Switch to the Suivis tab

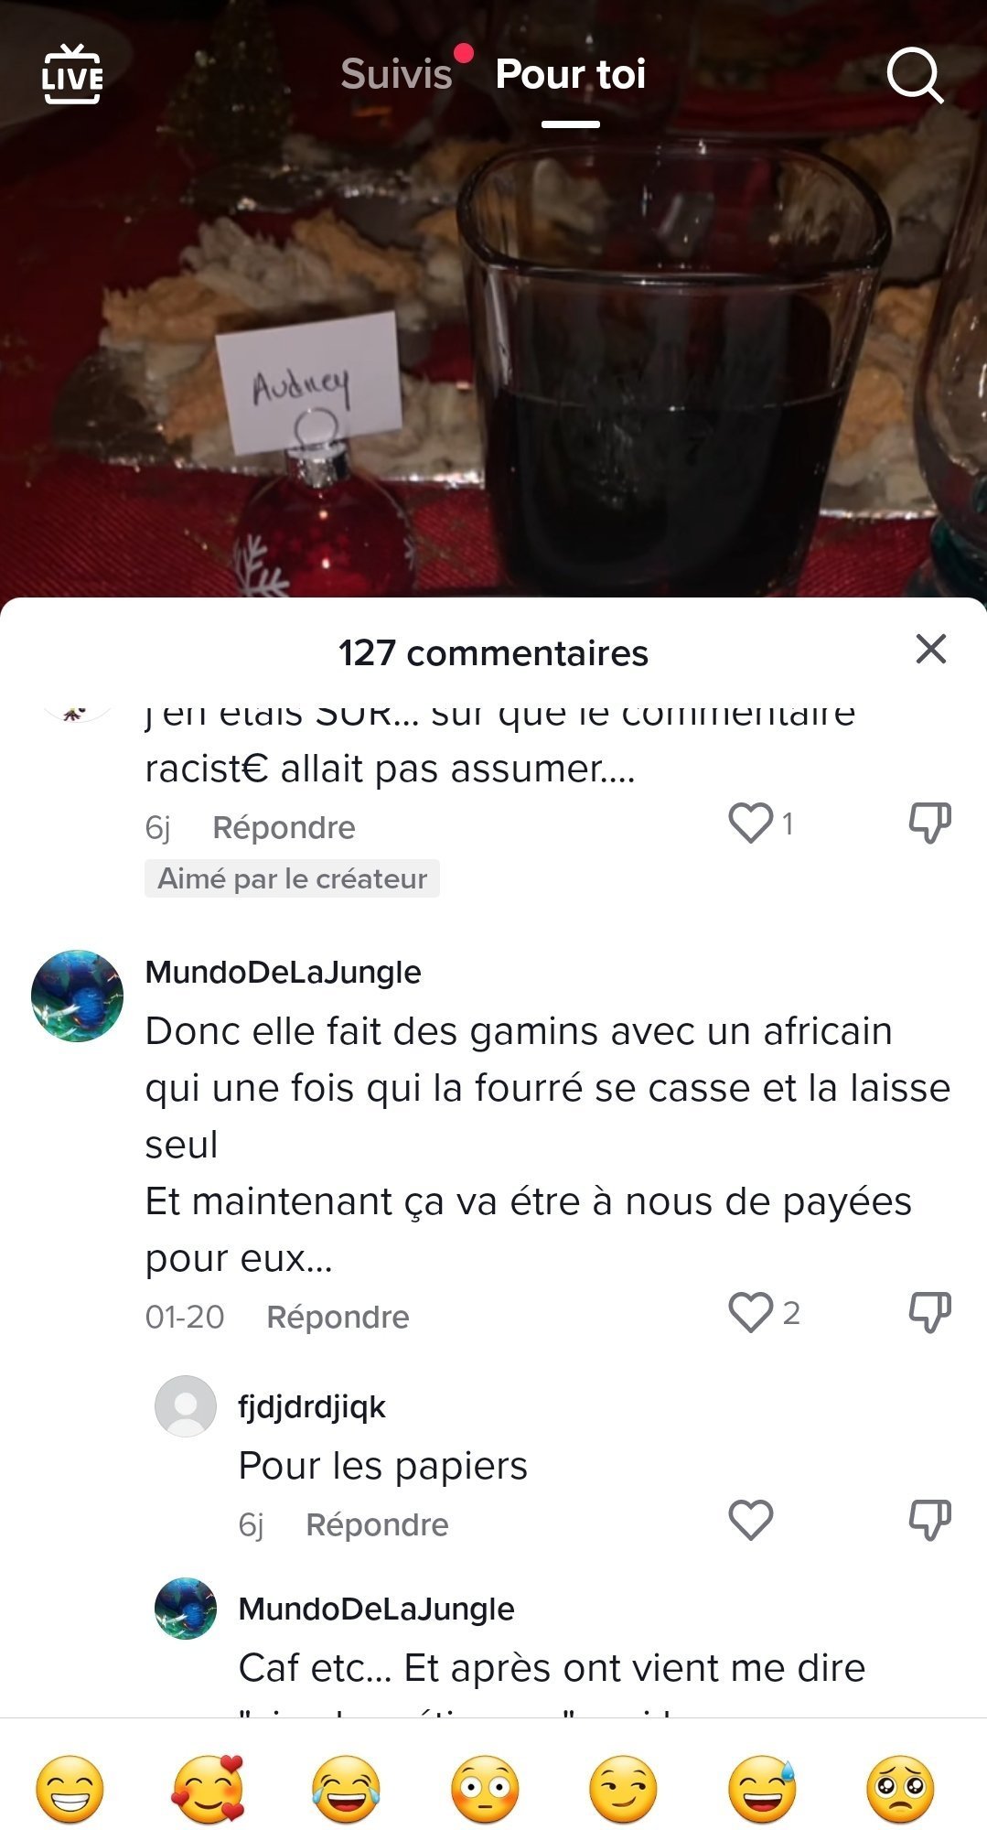[396, 74]
